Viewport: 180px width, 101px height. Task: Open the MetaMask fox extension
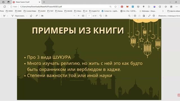(127, 7)
